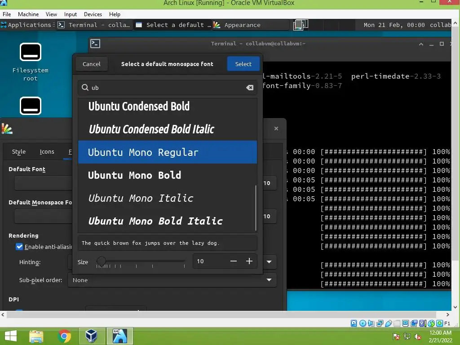Open the Filesystem root desktop icon
The height and width of the screenshot is (345, 460).
click(x=30, y=62)
